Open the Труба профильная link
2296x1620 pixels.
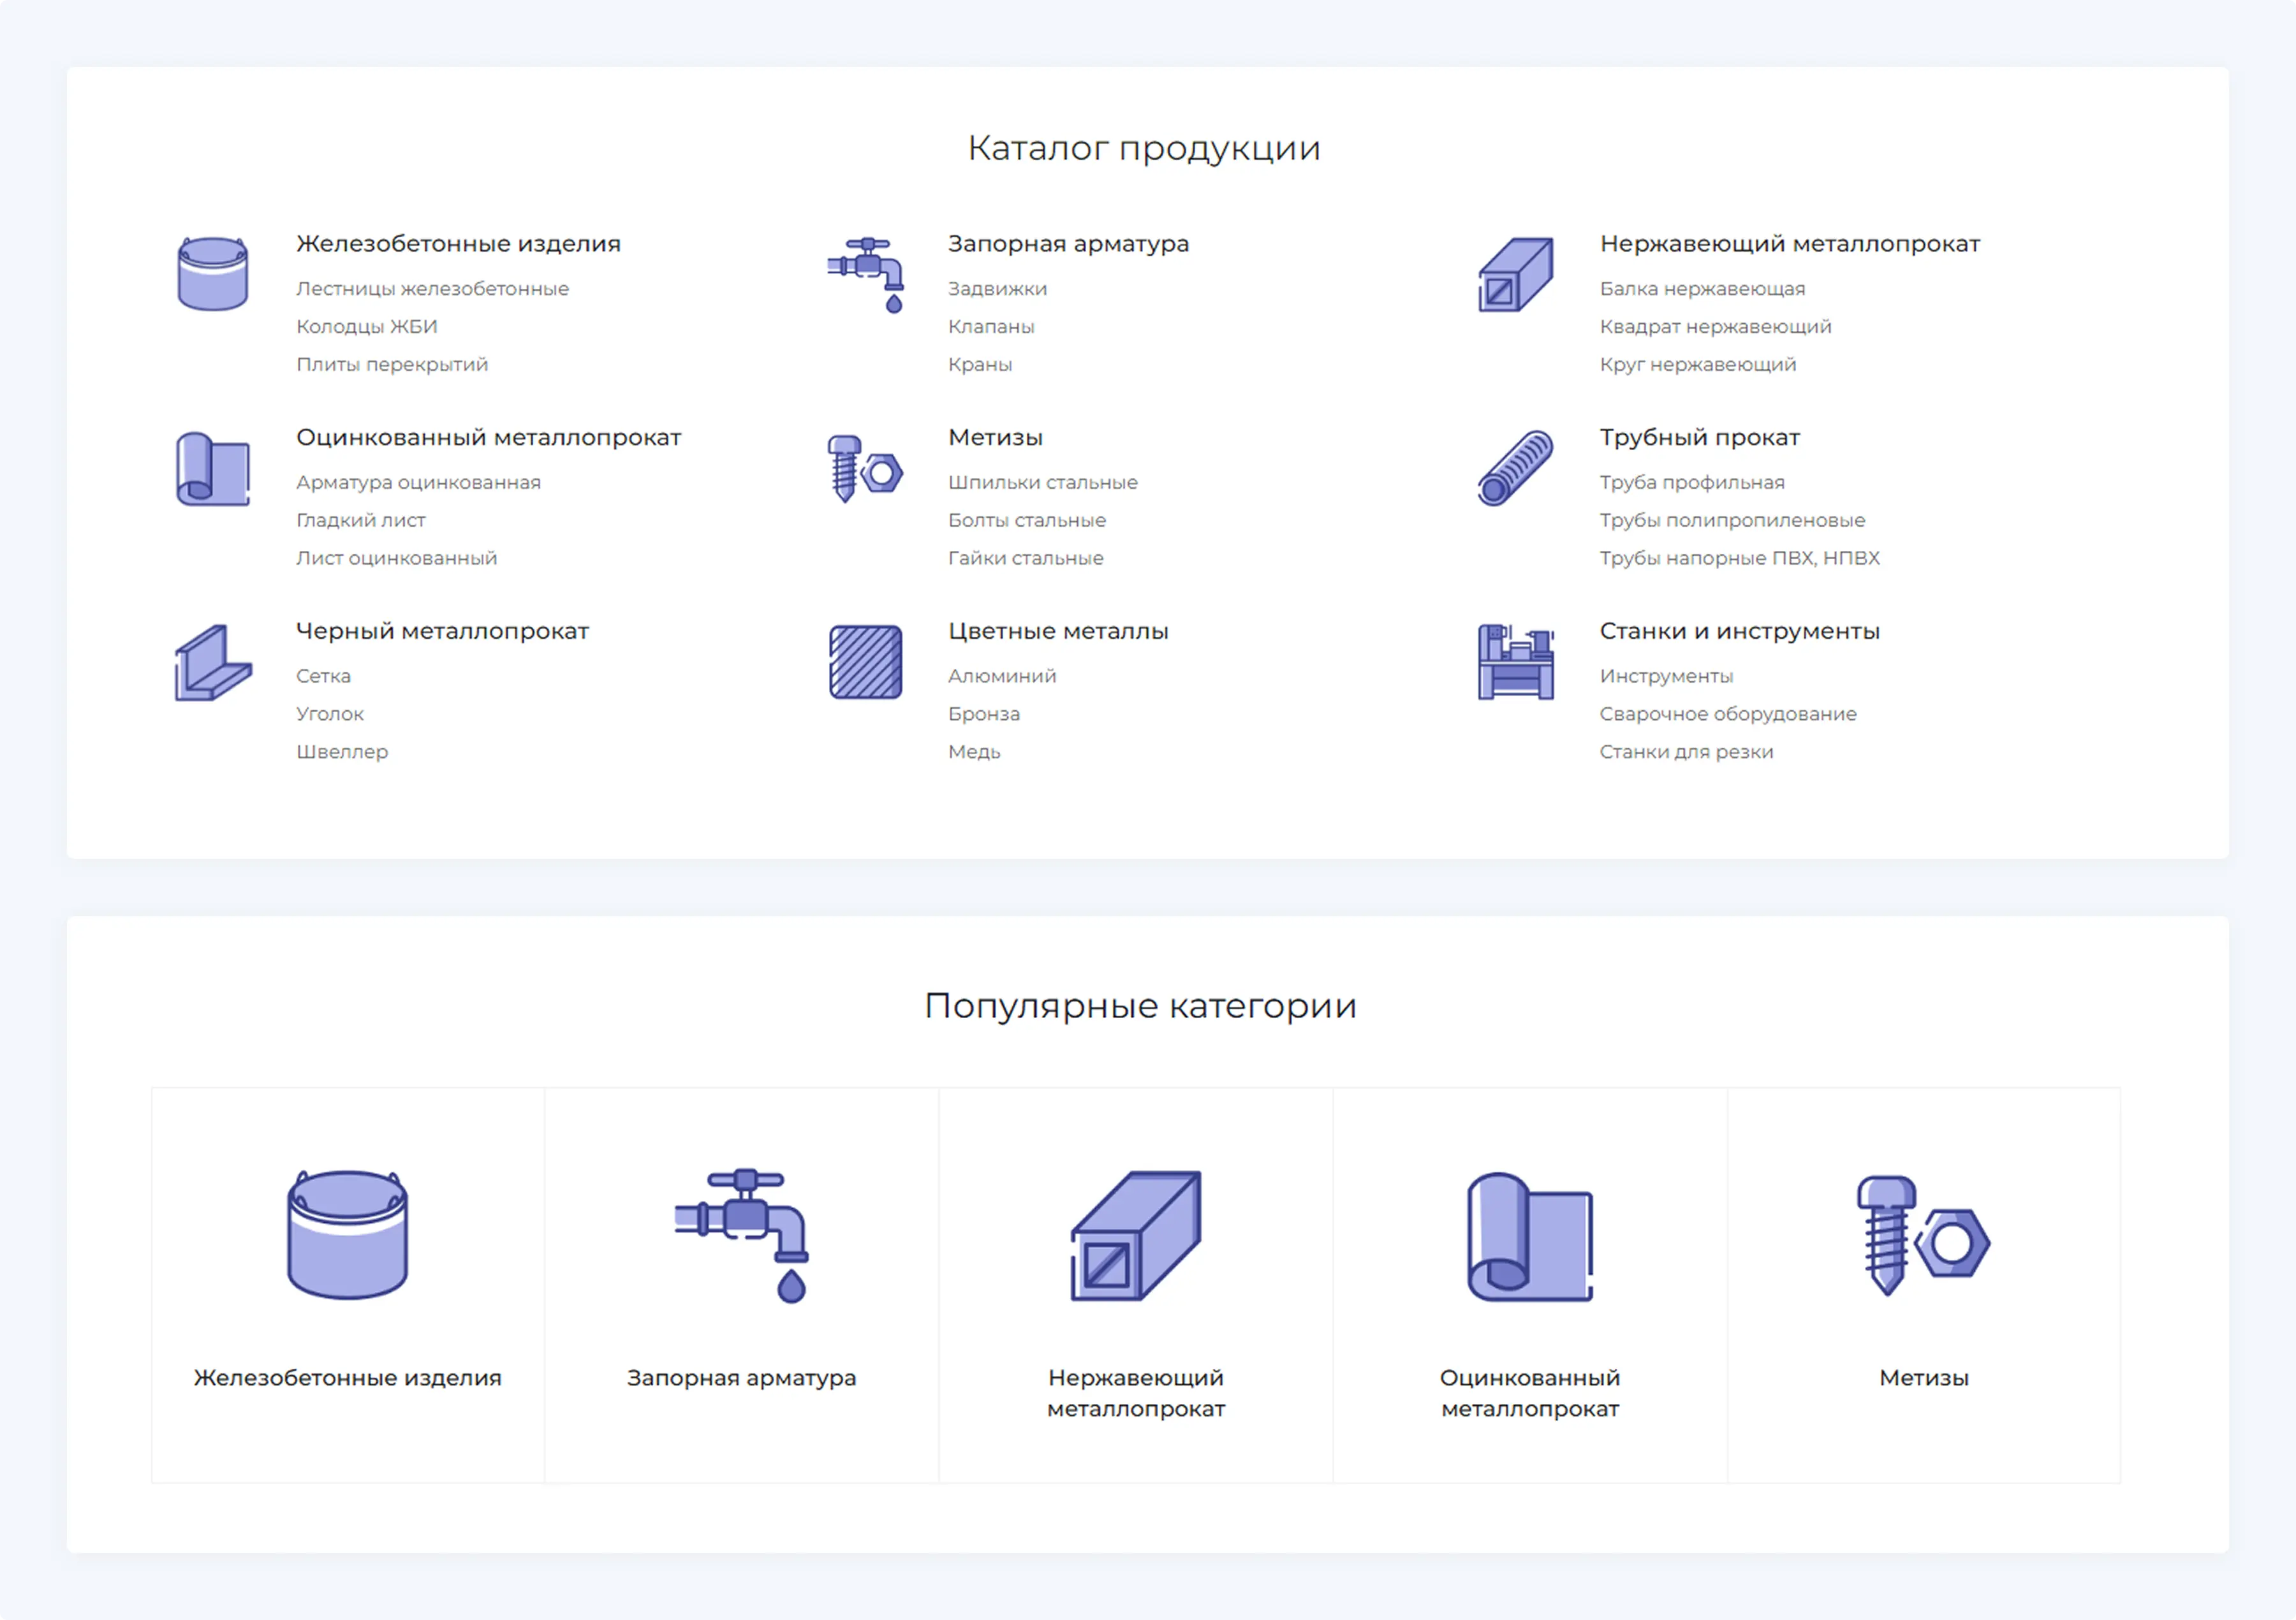pyautogui.click(x=1691, y=482)
